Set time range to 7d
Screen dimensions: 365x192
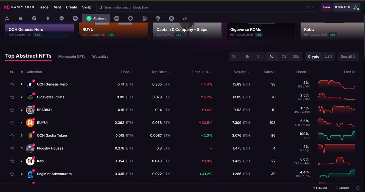(284, 57)
